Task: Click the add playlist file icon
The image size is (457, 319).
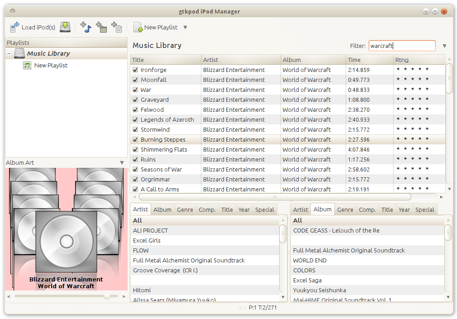Action: click(117, 27)
